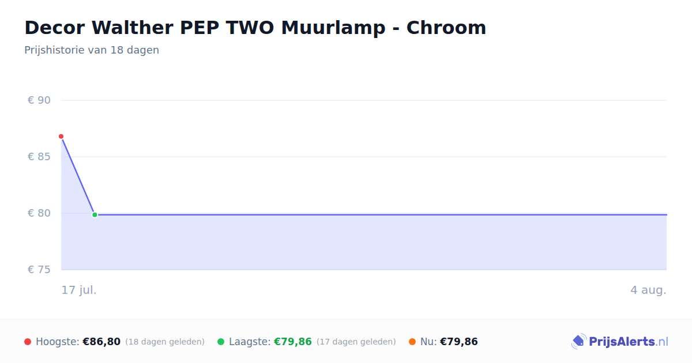Click the € 85 axis label
Viewport: 692px width, 363px height.
coord(39,157)
